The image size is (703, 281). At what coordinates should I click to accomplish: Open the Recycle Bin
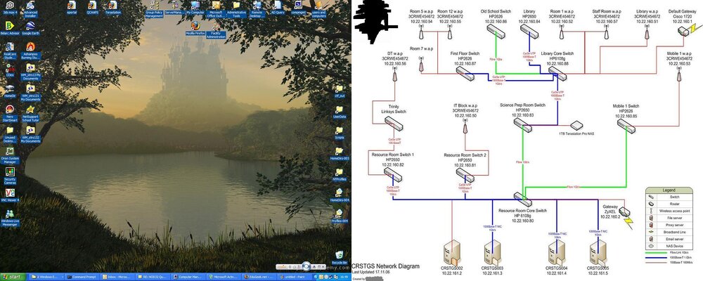coord(340,258)
